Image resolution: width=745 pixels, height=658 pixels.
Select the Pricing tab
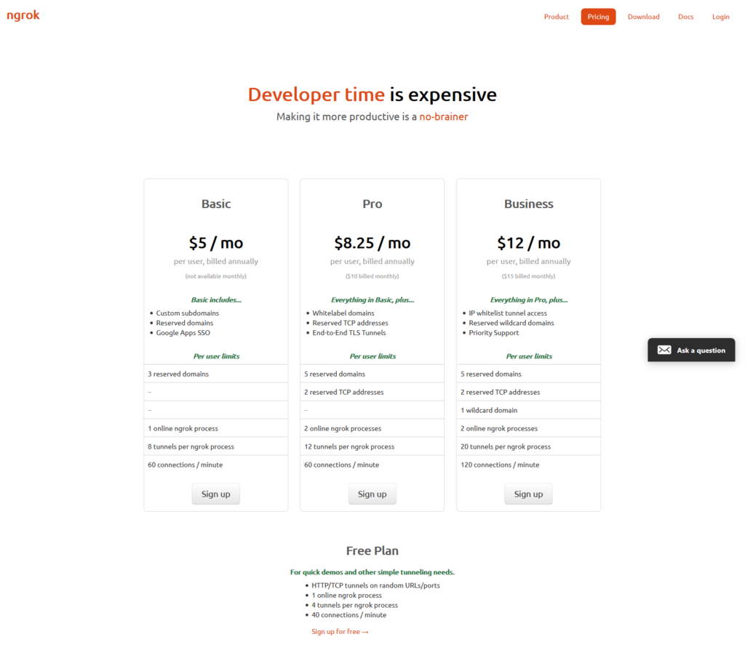point(598,17)
